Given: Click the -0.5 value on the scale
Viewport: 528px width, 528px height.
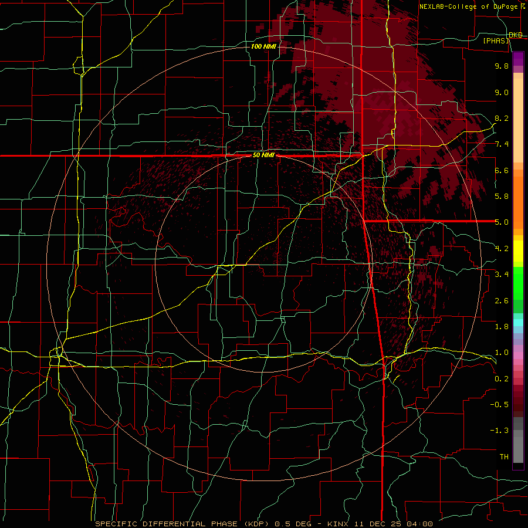Looking at the screenshot, I should click(x=499, y=405).
